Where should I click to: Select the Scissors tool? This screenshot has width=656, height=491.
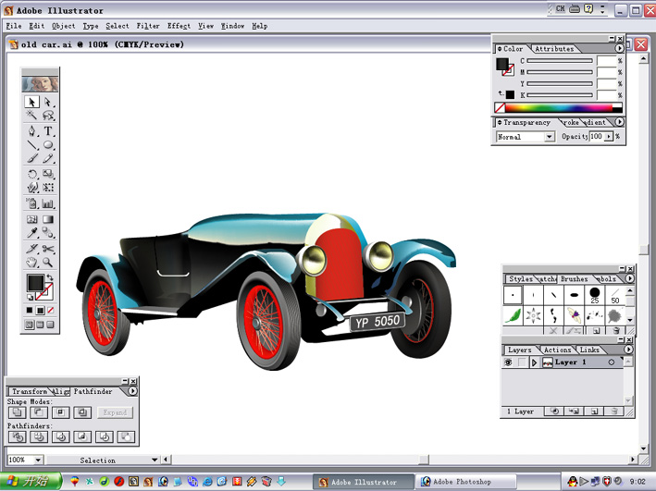(48, 249)
